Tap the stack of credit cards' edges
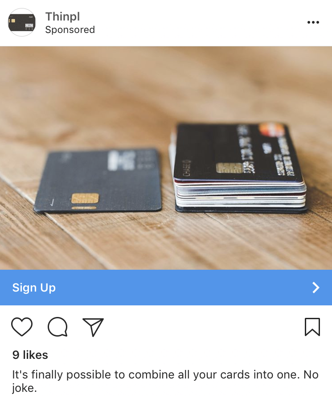Viewport: 332px width, 403px height. click(x=241, y=194)
